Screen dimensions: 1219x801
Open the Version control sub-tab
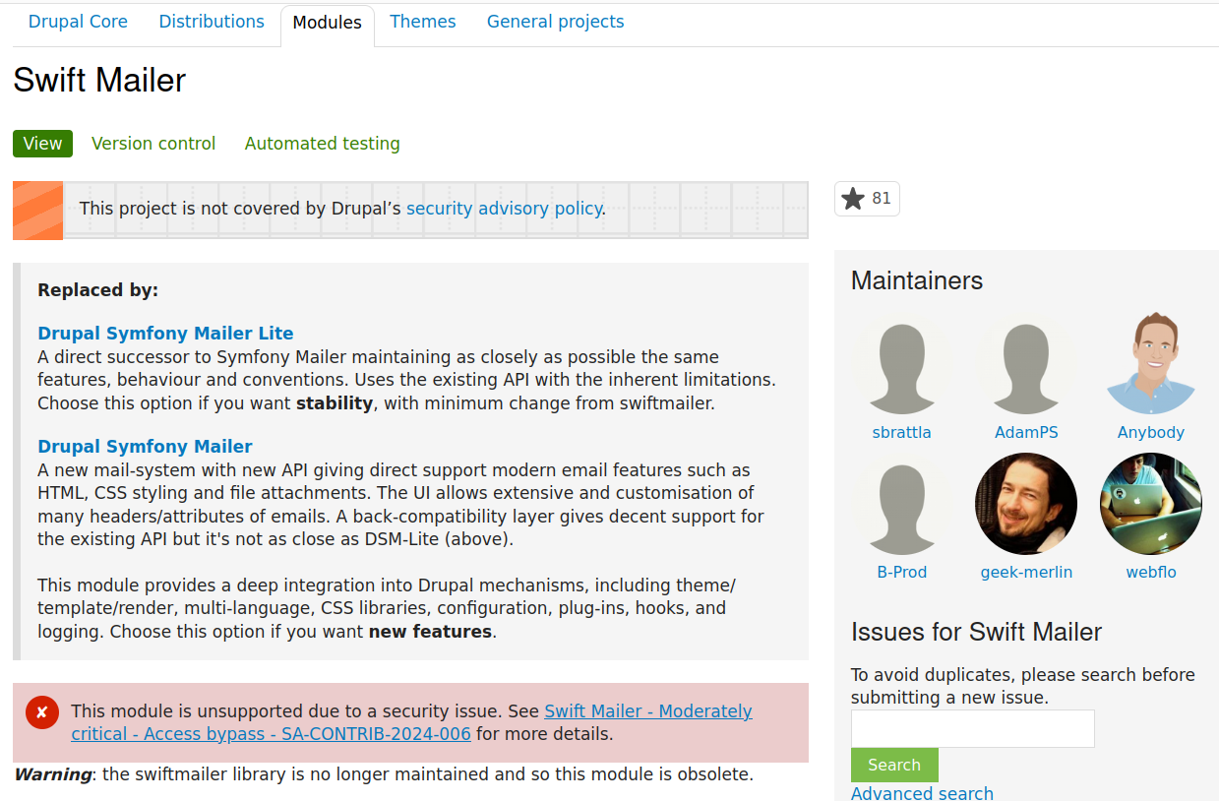(153, 144)
